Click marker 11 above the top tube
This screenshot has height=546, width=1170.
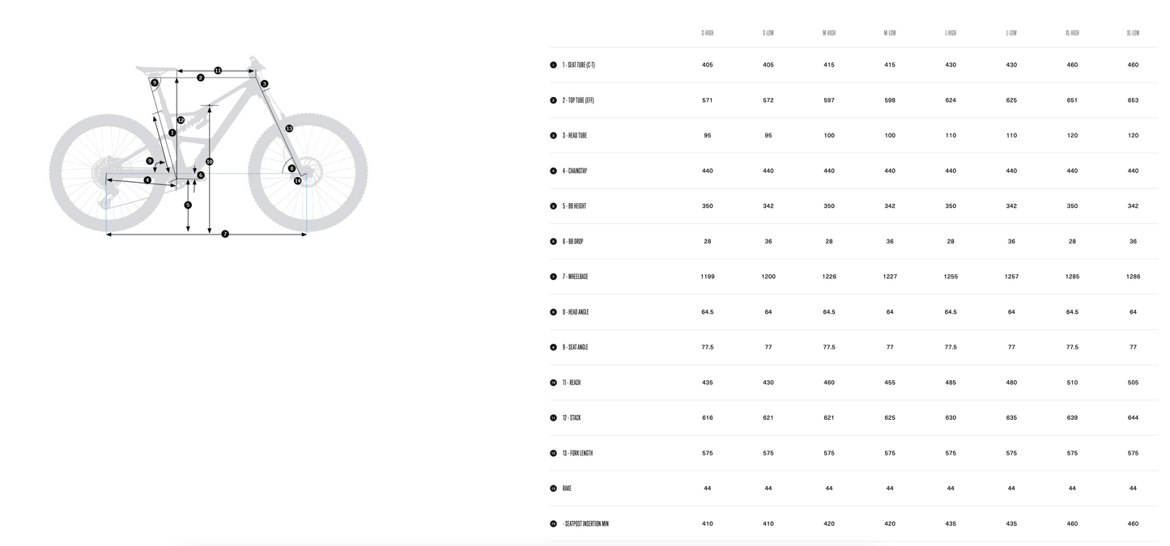(x=218, y=70)
